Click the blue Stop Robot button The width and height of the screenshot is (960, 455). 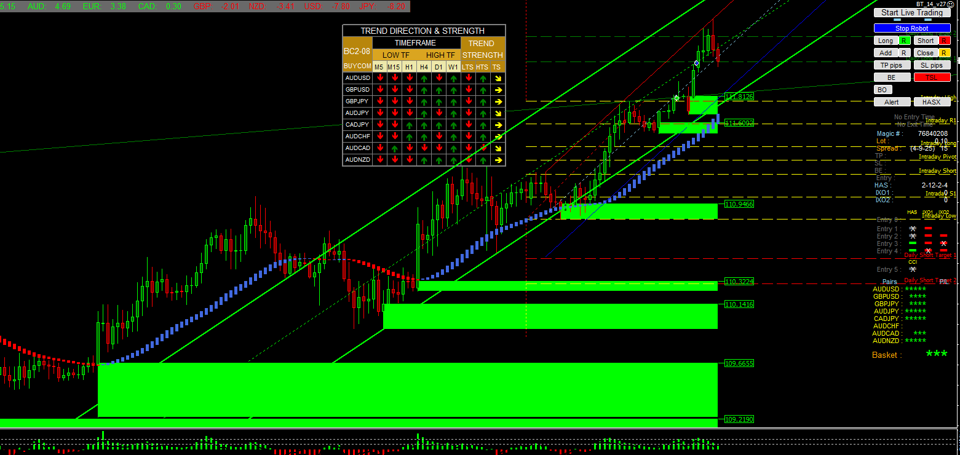click(x=912, y=28)
